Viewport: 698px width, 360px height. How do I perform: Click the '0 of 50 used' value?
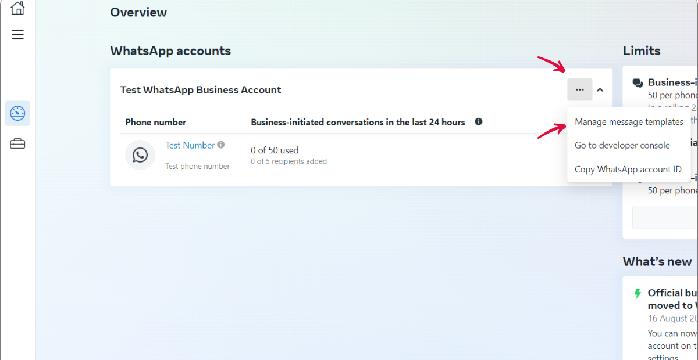coord(275,150)
